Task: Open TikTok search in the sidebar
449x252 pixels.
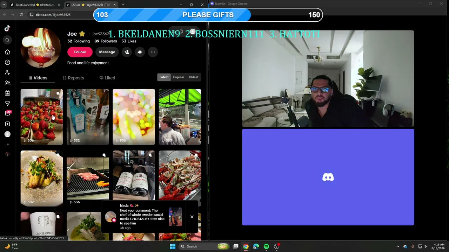Action: [7, 40]
